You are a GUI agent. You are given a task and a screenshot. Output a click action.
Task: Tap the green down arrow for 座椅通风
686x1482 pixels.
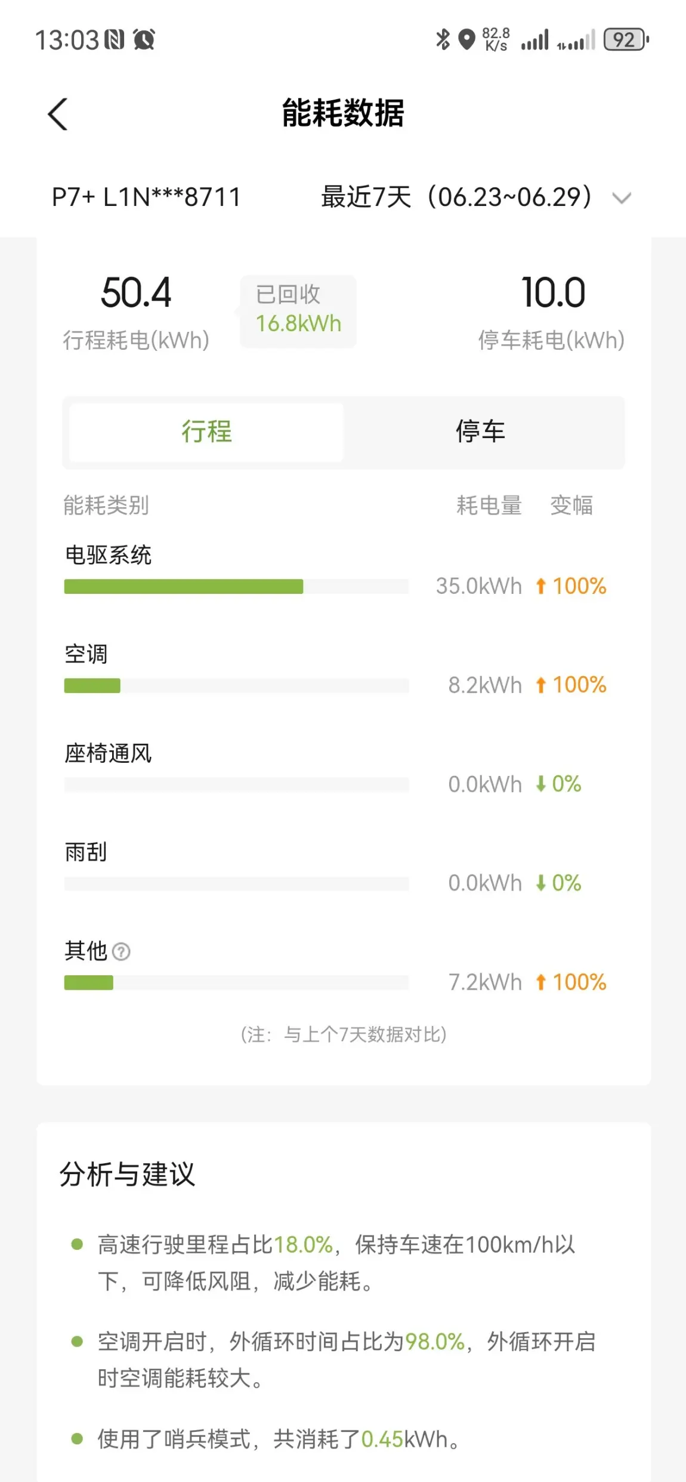click(x=540, y=784)
